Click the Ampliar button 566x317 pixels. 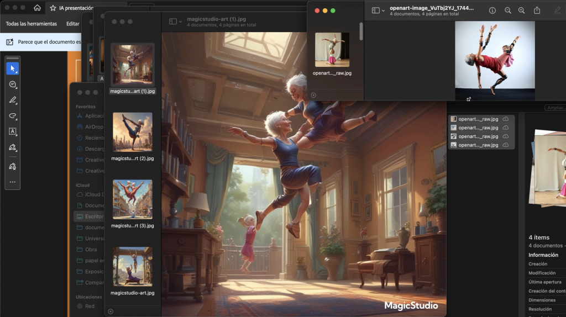(x=554, y=108)
